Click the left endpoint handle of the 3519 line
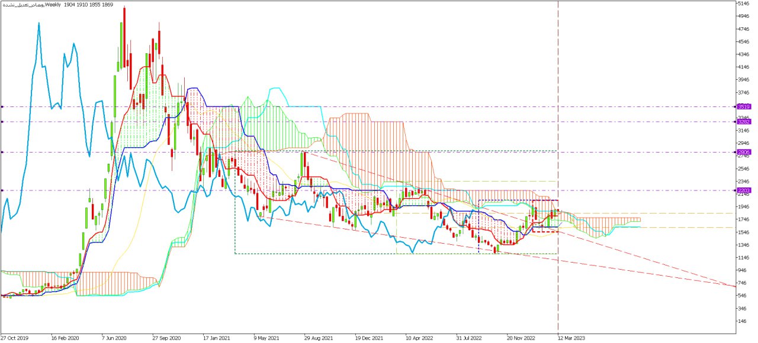 tap(2, 106)
